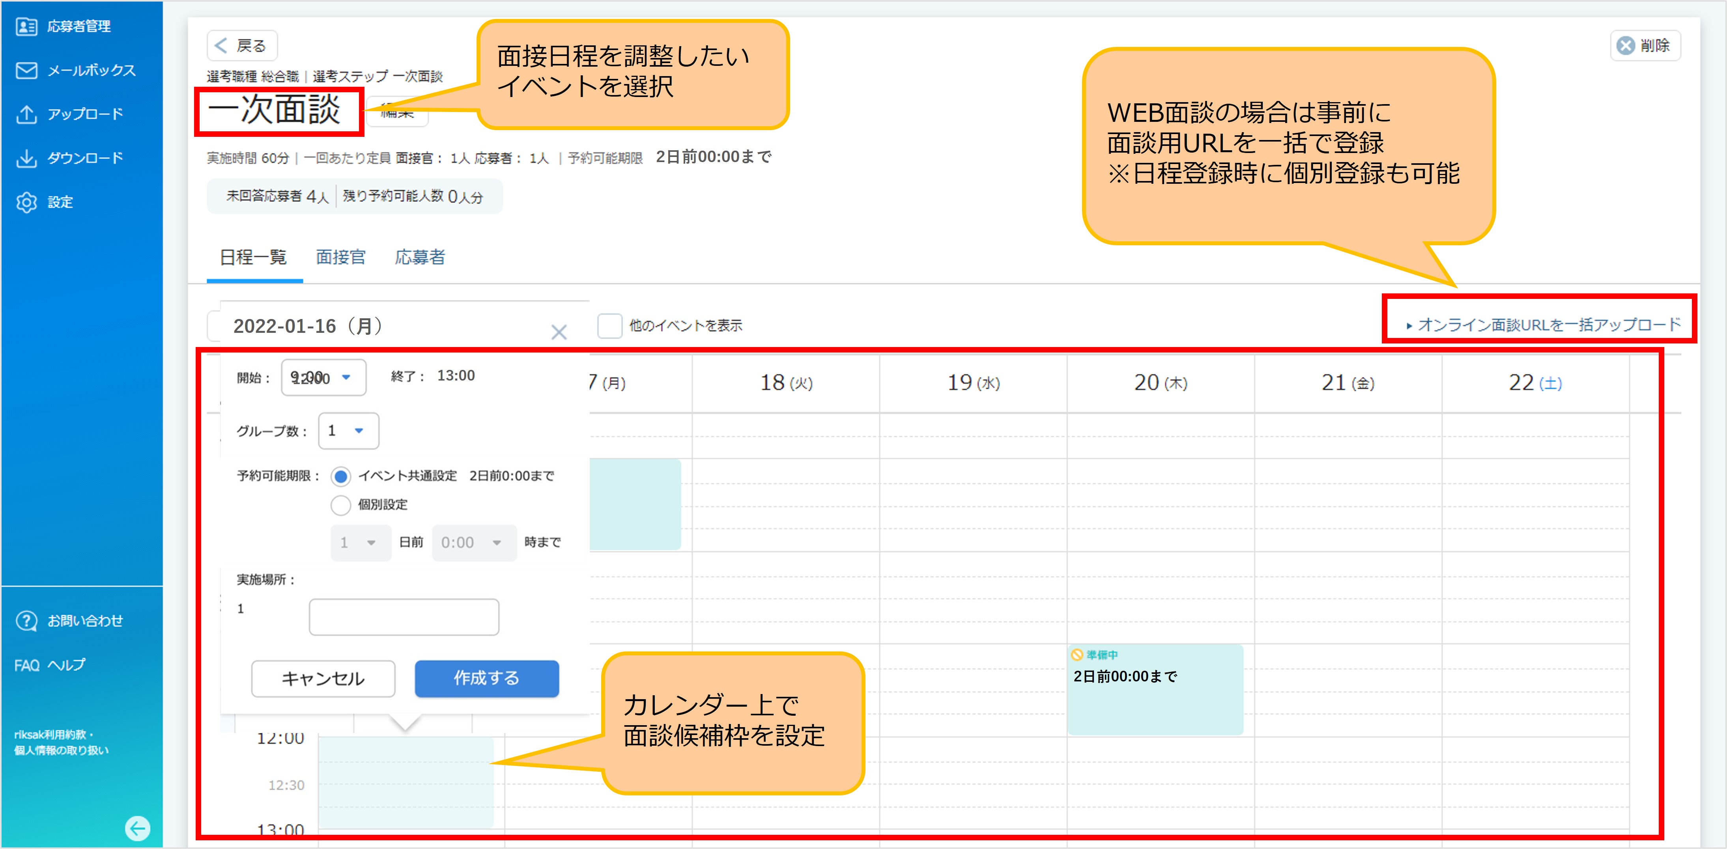
Task: Collapse the sidebar with the arrow icon
Action: pyautogui.click(x=139, y=829)
